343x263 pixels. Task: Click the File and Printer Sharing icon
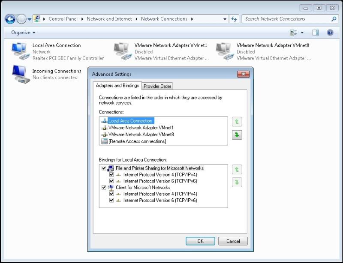111,168
